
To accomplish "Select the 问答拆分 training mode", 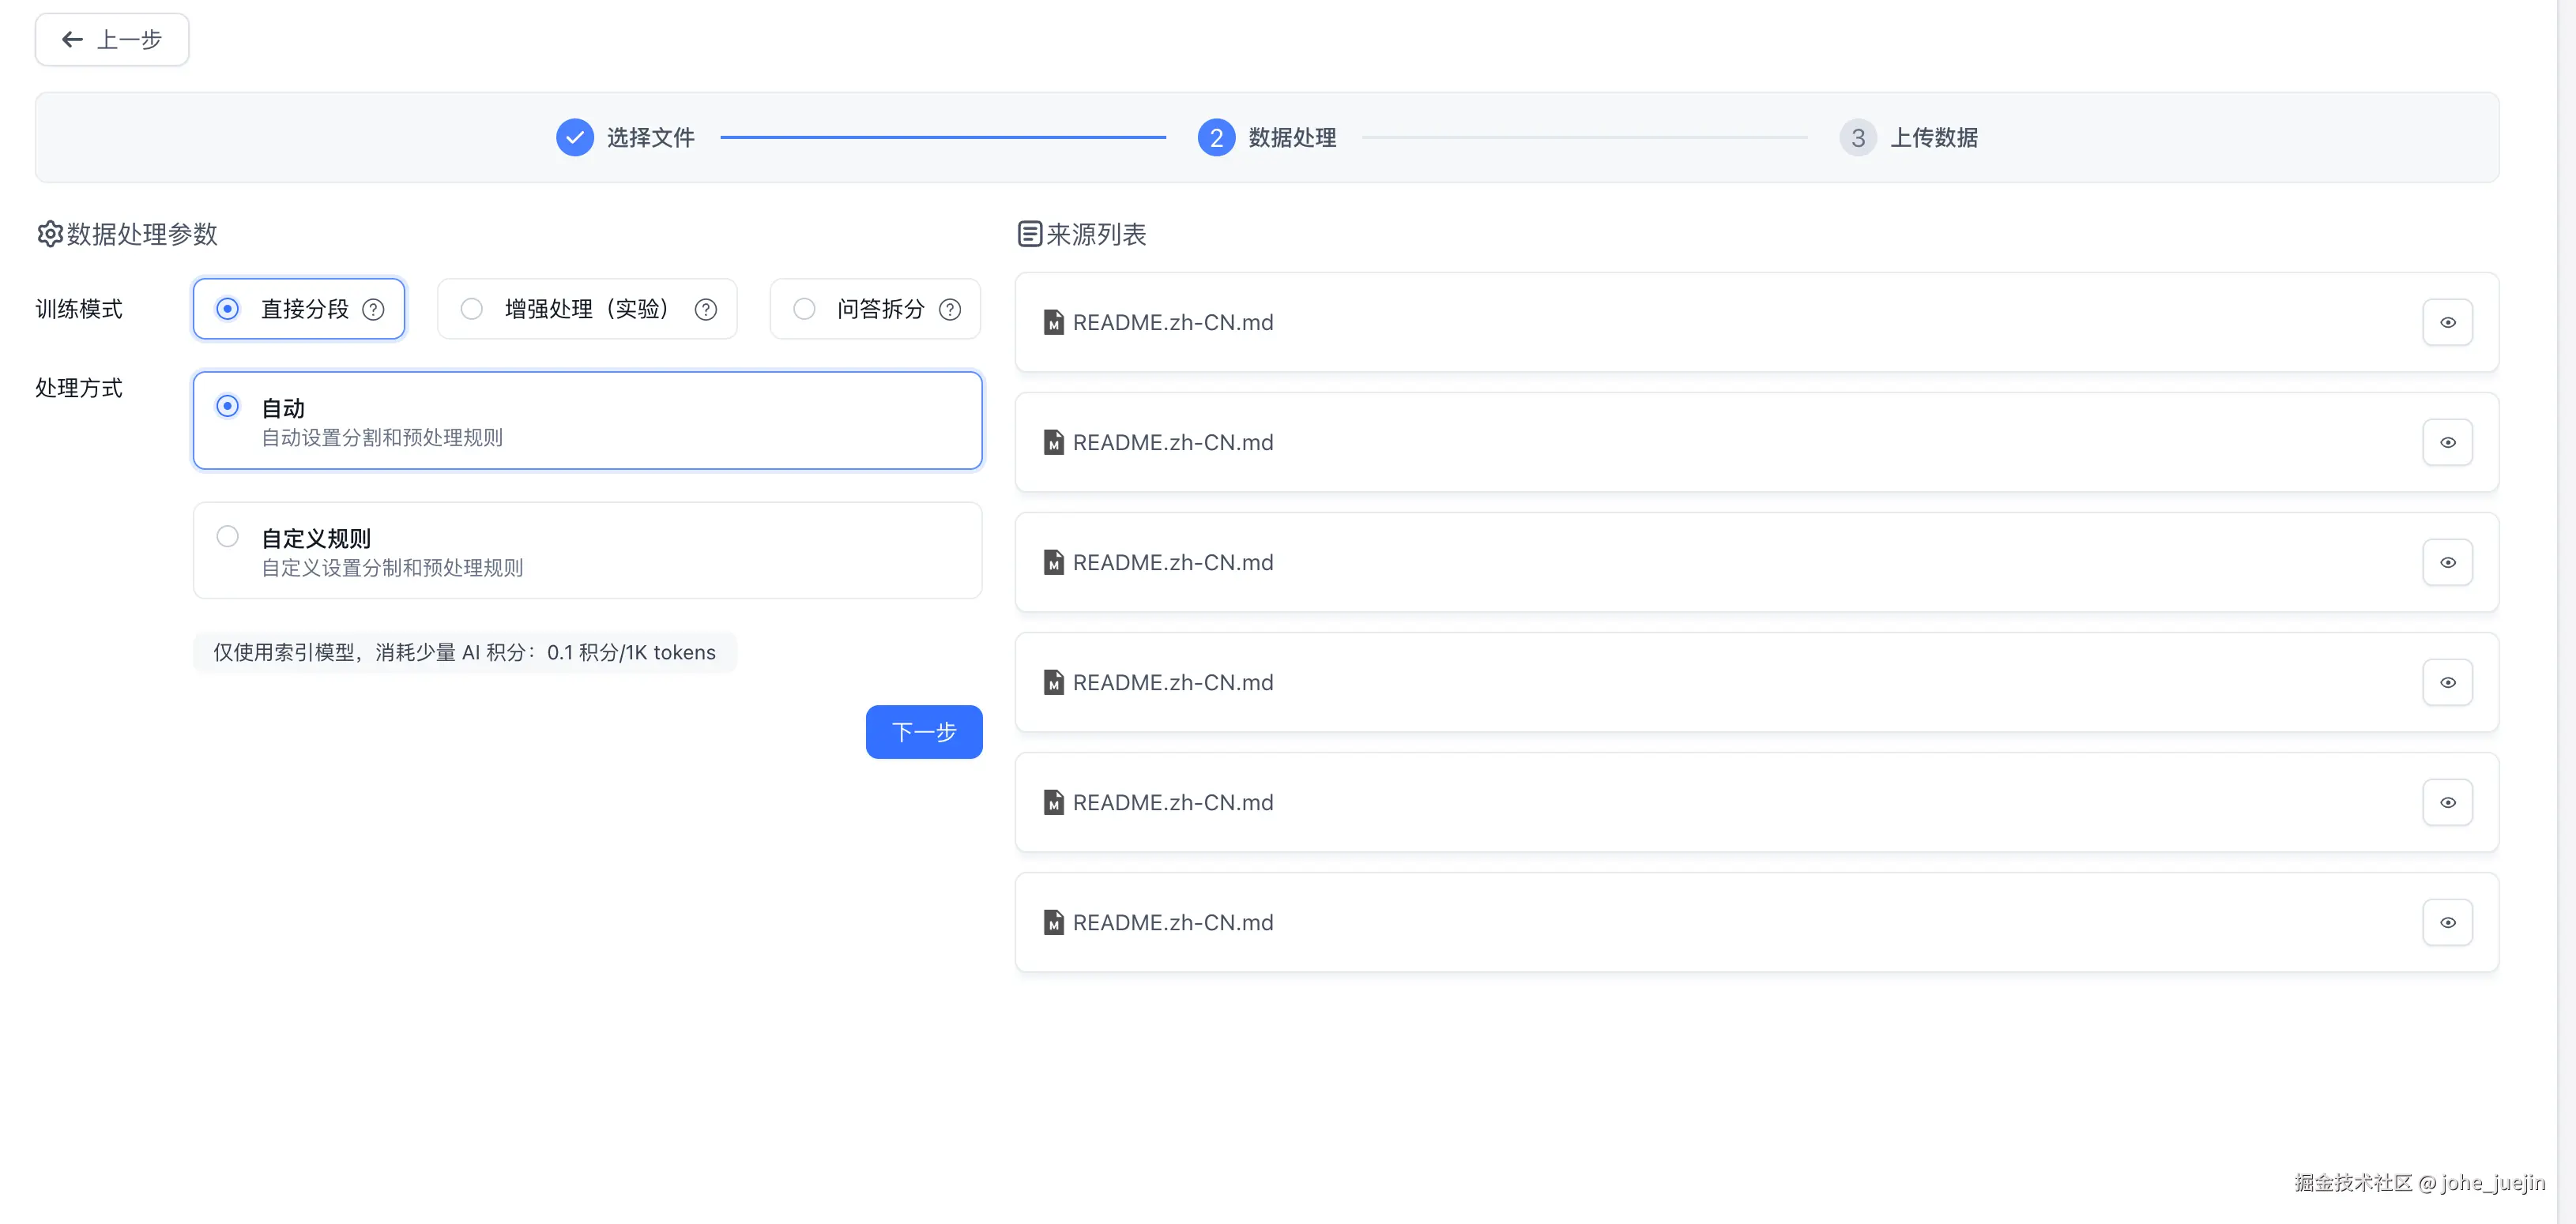I will [x=804, y=309].
